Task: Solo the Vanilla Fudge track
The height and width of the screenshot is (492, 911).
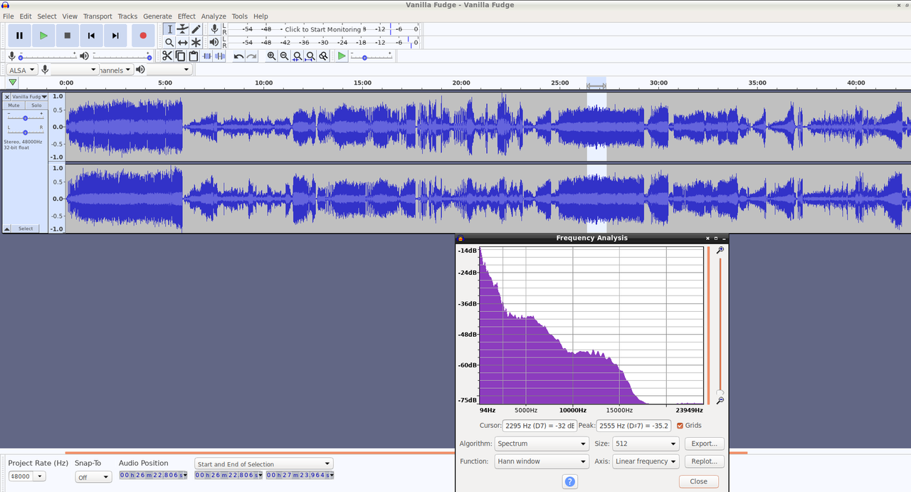Action: tap(36, 105)
